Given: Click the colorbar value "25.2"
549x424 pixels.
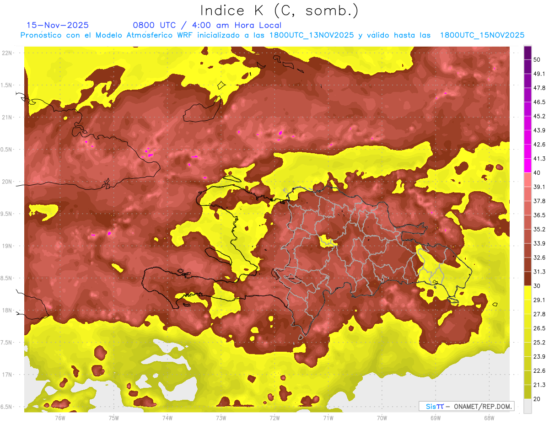Looking at the screenshot, I should pyautogui.click(x=539, y=343).
